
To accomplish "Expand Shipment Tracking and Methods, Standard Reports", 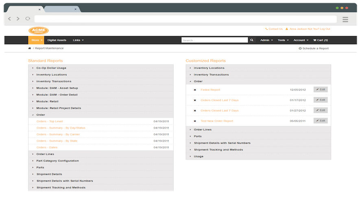I will (101, 188).
